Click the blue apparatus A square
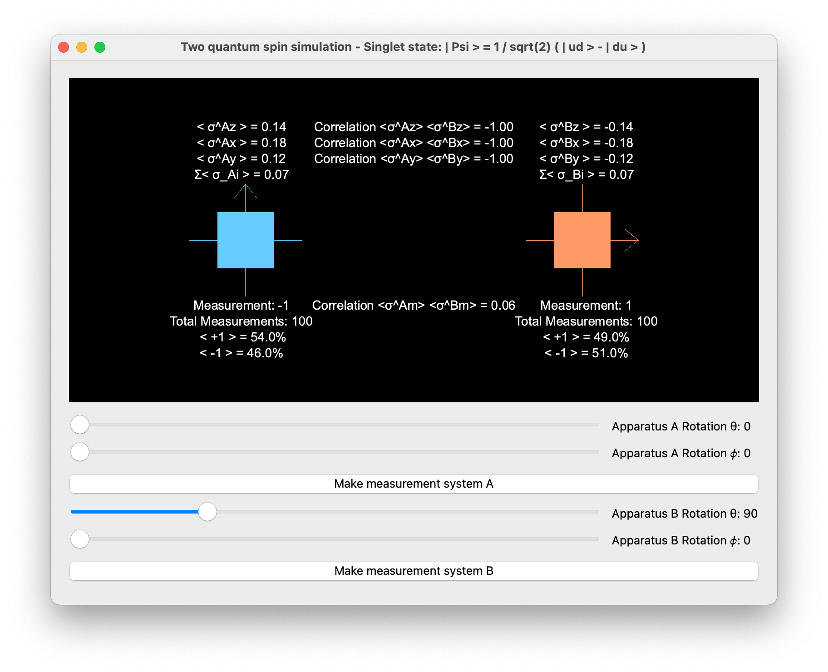Viewport: 828px width, 672px height. 246,240
